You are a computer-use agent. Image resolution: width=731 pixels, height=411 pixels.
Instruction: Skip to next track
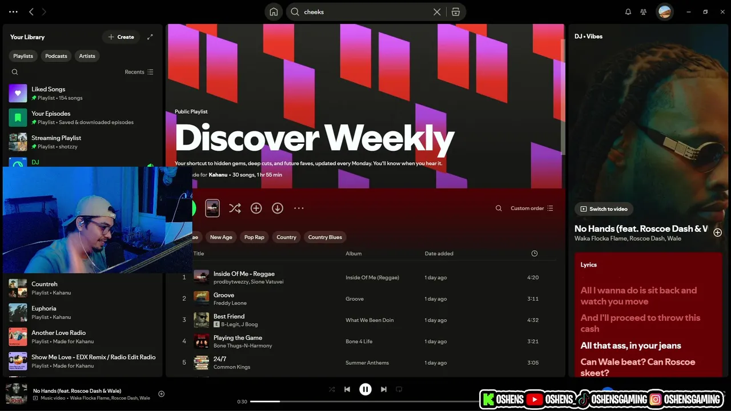point(384,389)
